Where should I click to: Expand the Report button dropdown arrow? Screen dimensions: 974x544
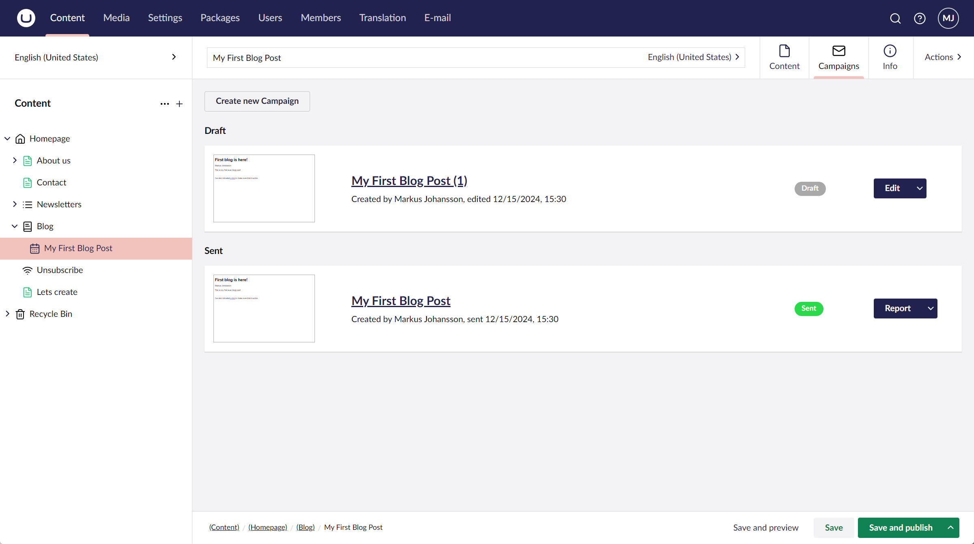[931, 308]
